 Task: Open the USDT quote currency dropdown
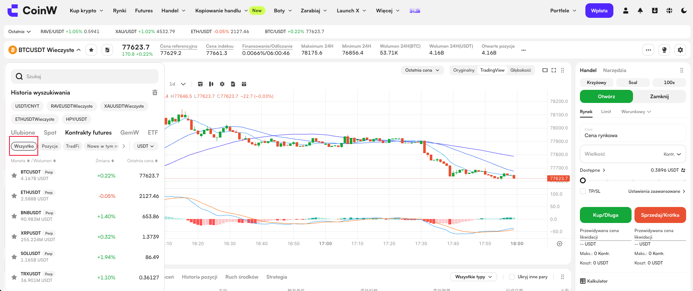(x=145, y=146)
